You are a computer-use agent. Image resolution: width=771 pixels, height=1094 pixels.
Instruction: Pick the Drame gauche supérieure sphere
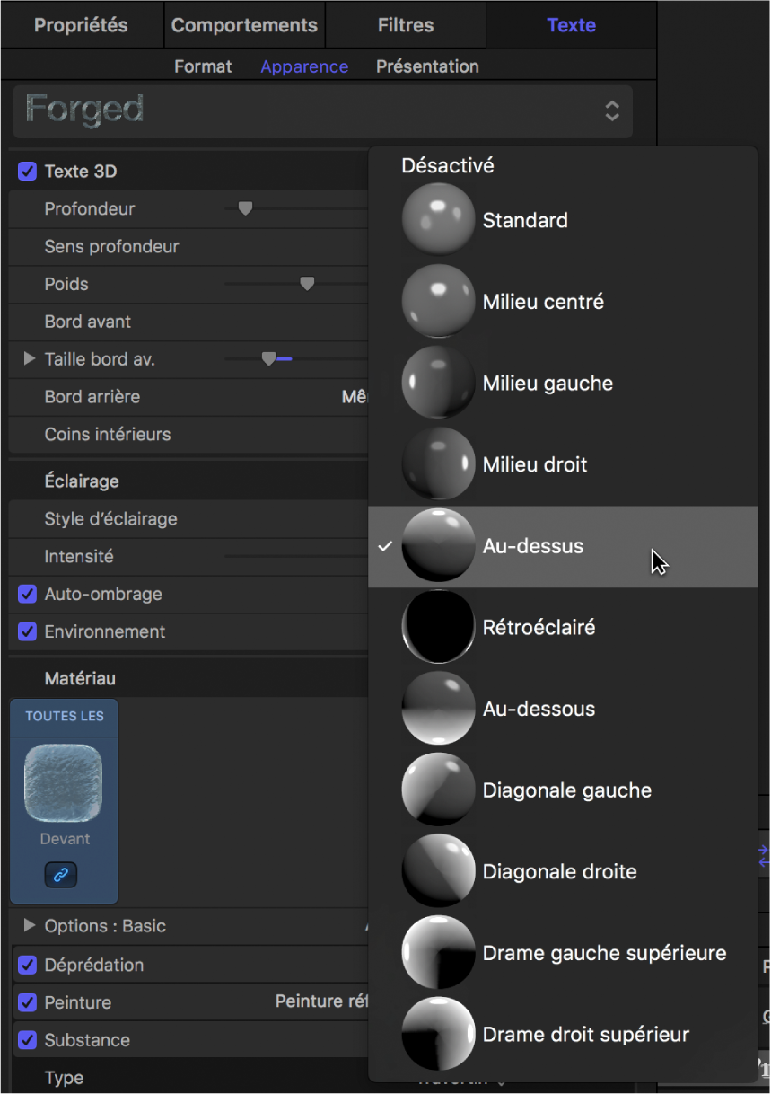point(438,953)
